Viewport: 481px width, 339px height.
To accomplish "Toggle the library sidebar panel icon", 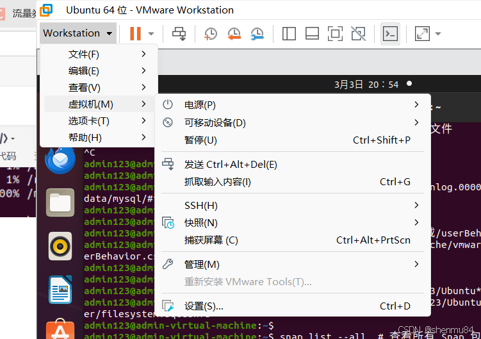I will click(x=289, y=33).
